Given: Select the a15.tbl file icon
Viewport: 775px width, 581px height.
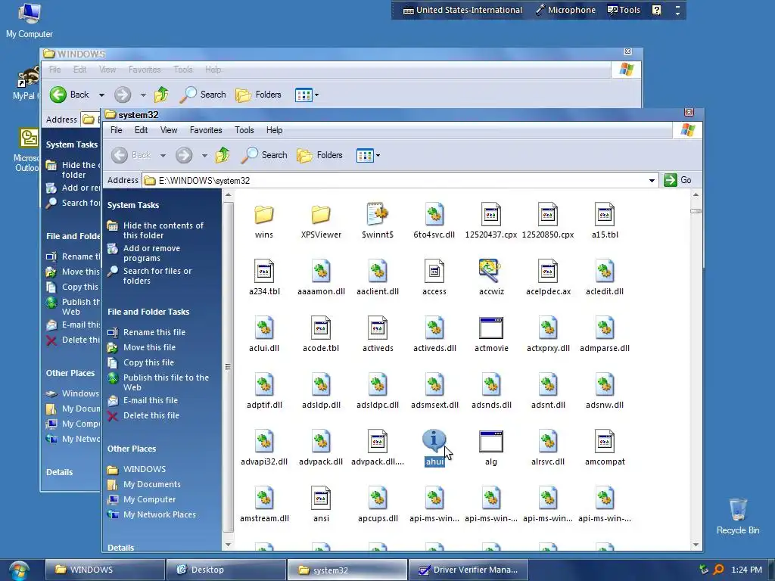Looking at the screenshot, I should [605, 214].
